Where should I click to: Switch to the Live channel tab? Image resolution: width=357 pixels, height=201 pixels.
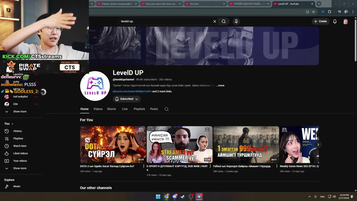(x=125, y=109)
